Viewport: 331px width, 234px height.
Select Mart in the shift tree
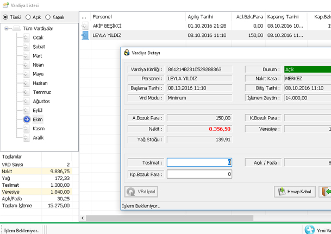(x=38, y=56)
